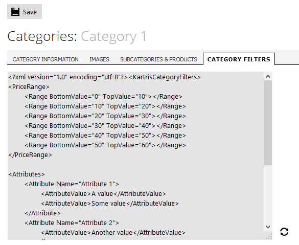Click the Range line with TopValue="10"
299x245 pixels.
coord(103,97)
